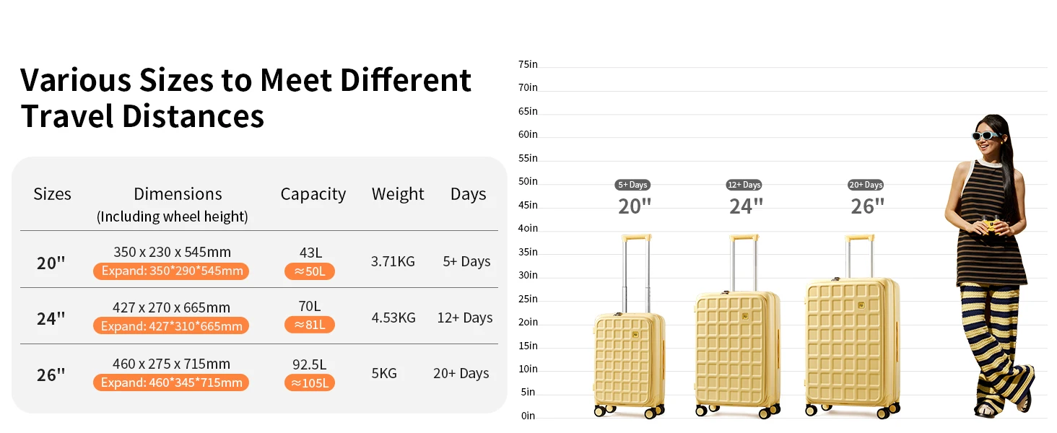Click the 'Various Sizes to Meet Different' headline

[x=245, y=80]
